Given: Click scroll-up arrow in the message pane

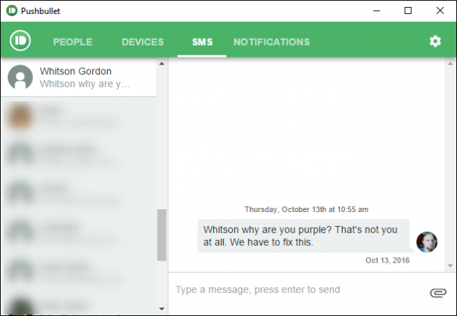Looking at the screenshot, I should [450, 63].
